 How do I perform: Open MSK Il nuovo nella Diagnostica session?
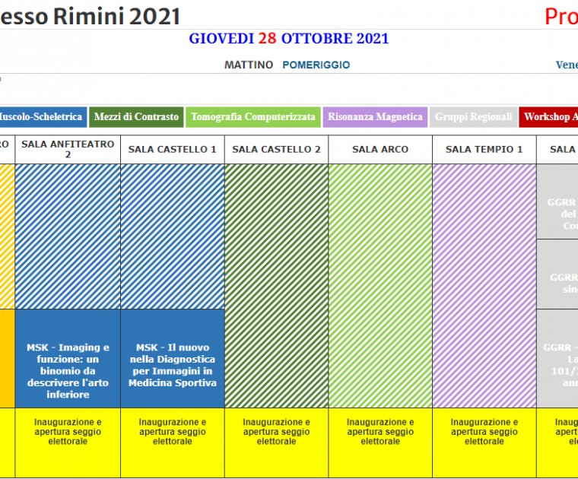tap(173, 365)
